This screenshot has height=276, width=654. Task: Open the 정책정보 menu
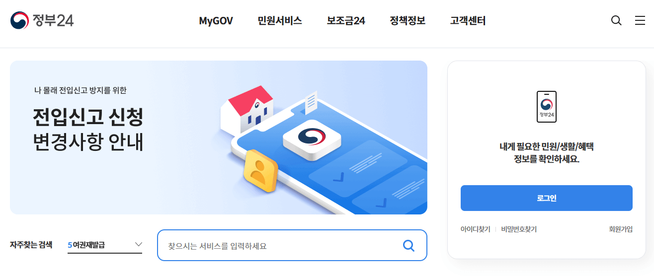click(x=408, y=21)
